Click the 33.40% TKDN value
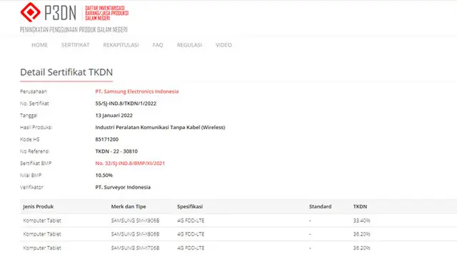Screen dimensions: 457x257 [x=362, y=221]
